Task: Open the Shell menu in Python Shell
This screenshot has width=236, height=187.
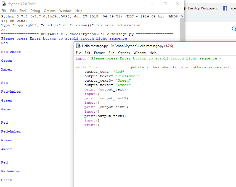Action: click(x=23, y=11)
